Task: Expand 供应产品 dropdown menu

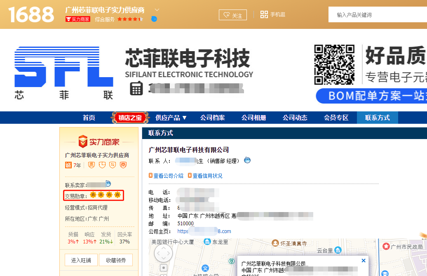Action: [x=171, y=118]
